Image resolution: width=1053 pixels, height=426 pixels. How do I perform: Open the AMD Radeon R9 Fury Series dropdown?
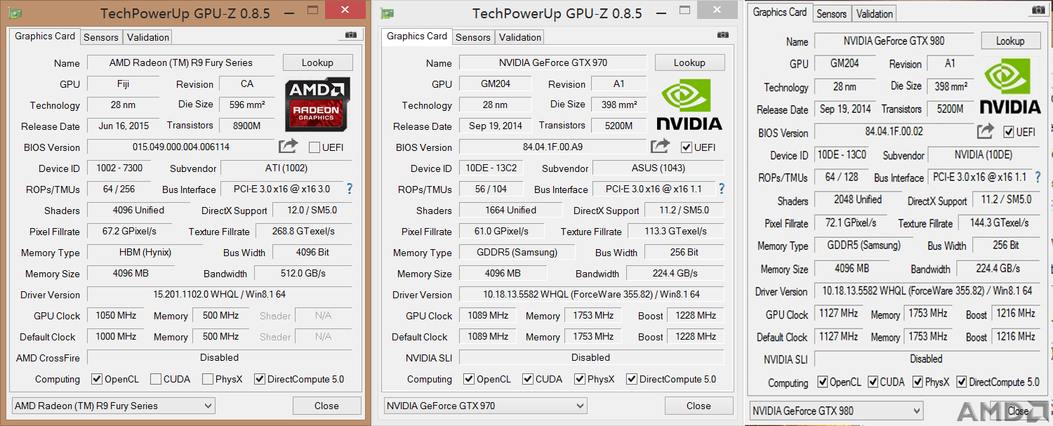pyautogui.click(x=114, y=406)
